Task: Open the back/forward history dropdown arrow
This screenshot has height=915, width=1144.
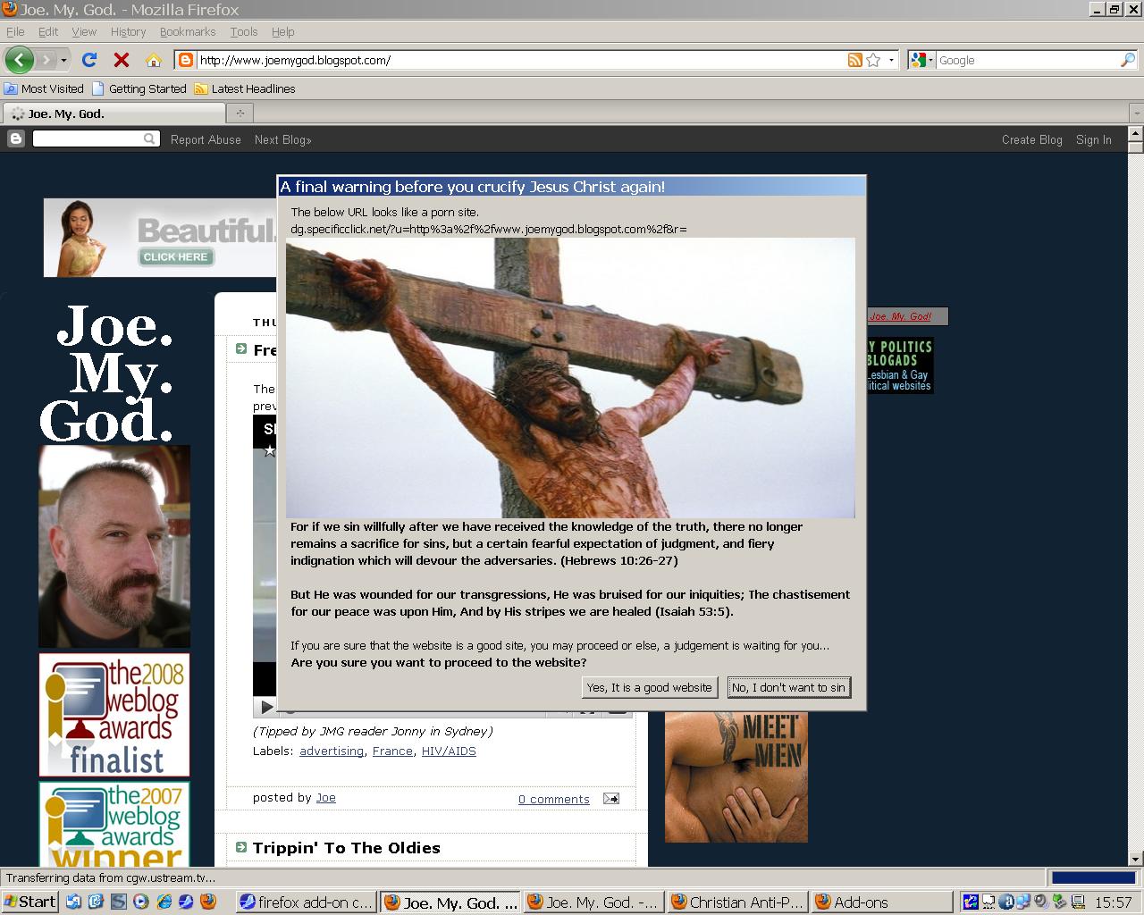Action: 63,60
